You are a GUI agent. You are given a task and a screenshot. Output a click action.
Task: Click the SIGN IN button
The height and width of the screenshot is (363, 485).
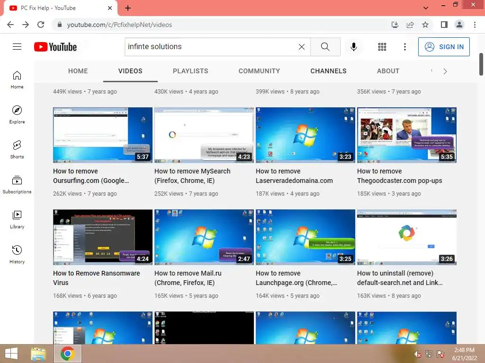[x=444, y=47]
